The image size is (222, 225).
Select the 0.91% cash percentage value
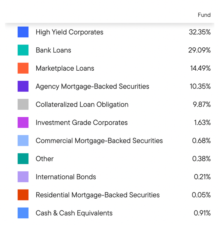[x=202, y=213]
